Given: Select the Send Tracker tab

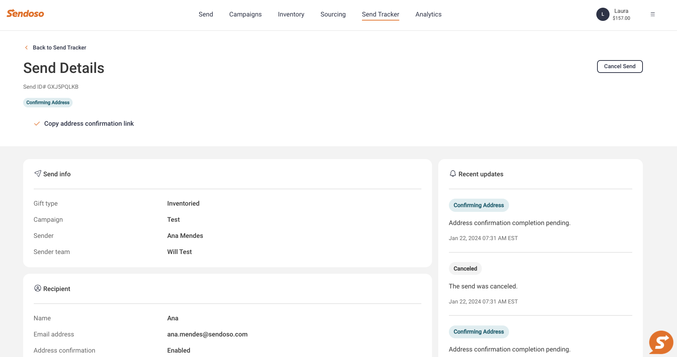Looking at the screenshot, I should pos(380,14).
